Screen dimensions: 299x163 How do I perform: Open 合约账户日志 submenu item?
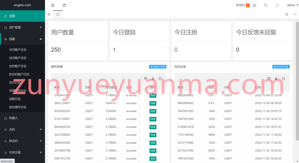18,66
